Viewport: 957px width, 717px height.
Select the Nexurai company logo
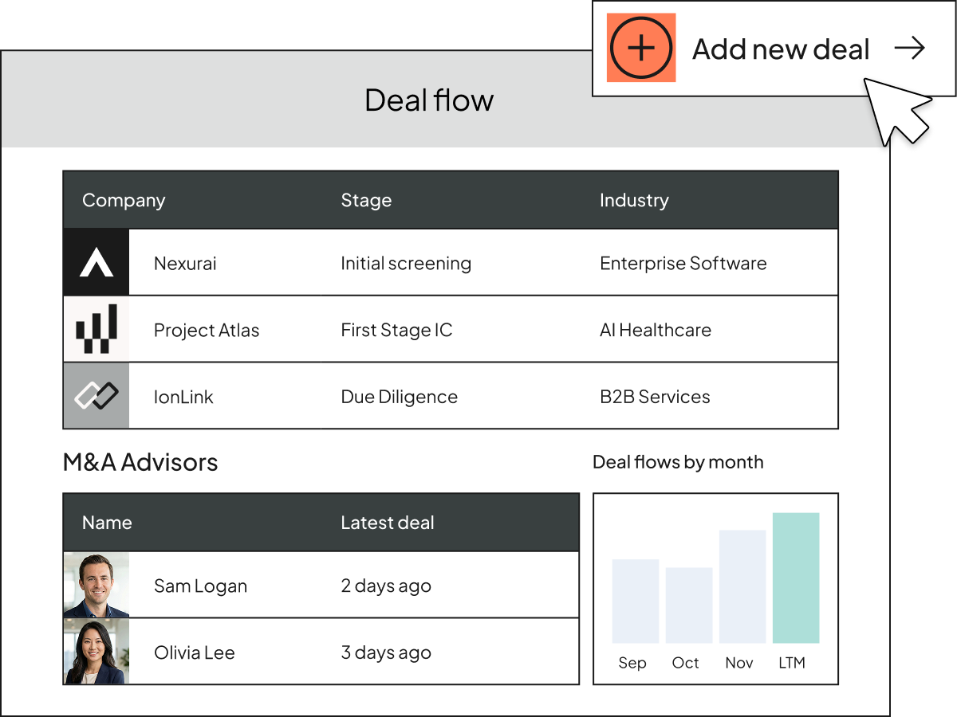[96, 262]
